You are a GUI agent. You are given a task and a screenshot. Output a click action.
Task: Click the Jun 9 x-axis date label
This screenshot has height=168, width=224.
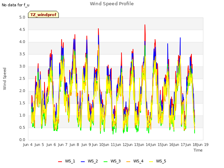[x=86, y=145]
